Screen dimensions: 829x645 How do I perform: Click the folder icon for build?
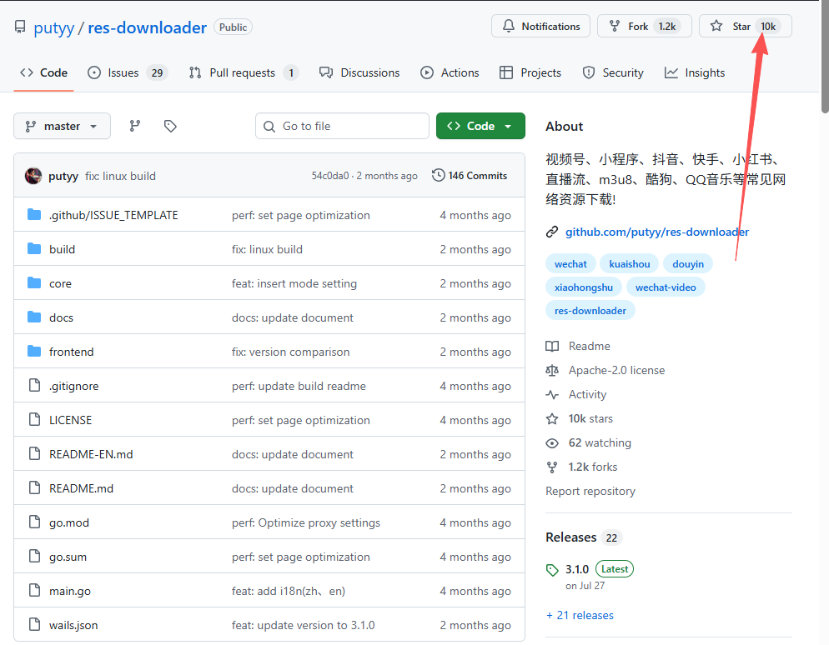pyautogui.click(x=34, y=249)
